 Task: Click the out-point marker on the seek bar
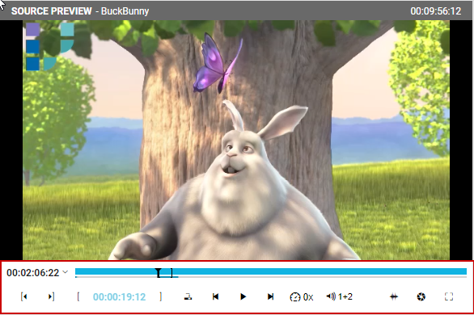(171, 273)
